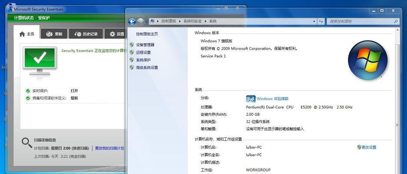Click the 系统和安全 breadcrumb
Viewport: 407px width, 174px height.
(x=193, y=21)
